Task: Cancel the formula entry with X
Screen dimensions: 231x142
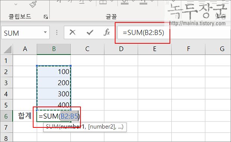Action: pos(73,32)
